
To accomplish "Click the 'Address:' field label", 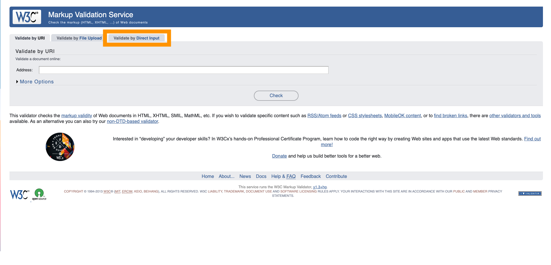I will (24, 70).
